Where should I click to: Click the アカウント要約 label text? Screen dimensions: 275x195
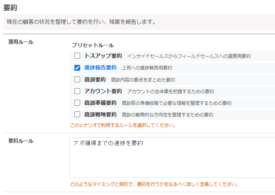click(x=103, y=91)
